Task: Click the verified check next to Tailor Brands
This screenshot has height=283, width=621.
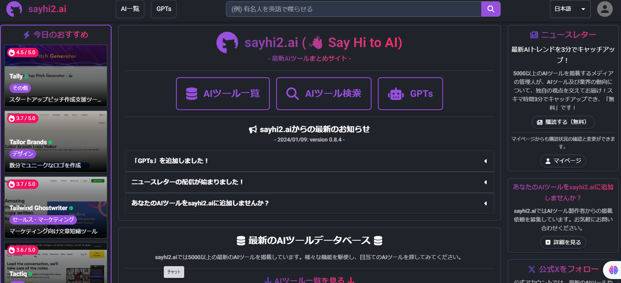Action: click(50, 142)
